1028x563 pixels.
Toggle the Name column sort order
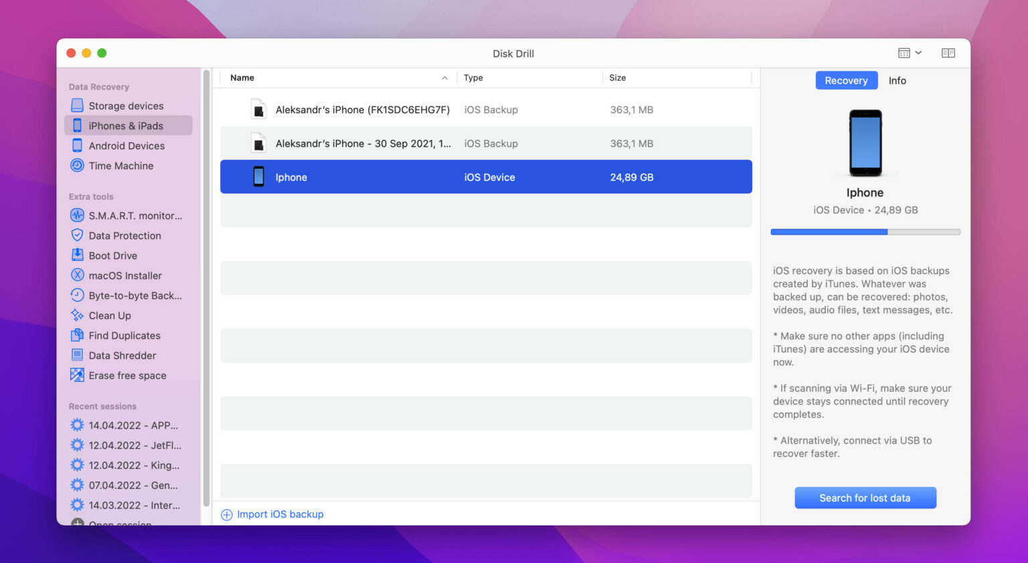coord(242,78)
